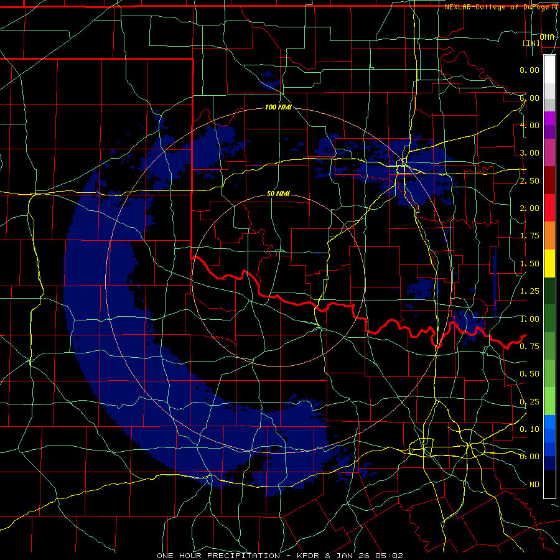Click the "KFDR" radar site identifier
560x560 pixels.
(309, 556)
